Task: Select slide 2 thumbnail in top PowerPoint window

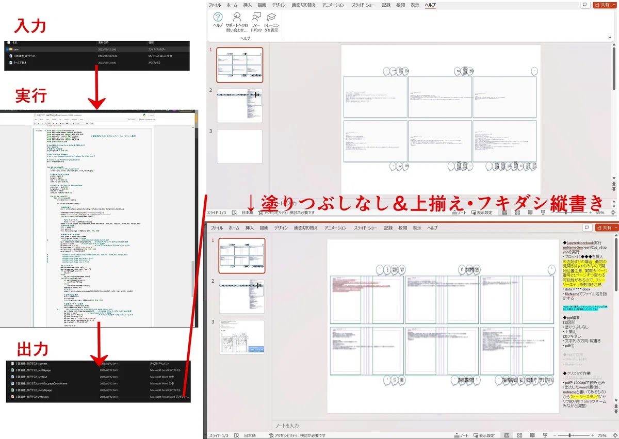Action: point(239,106)
